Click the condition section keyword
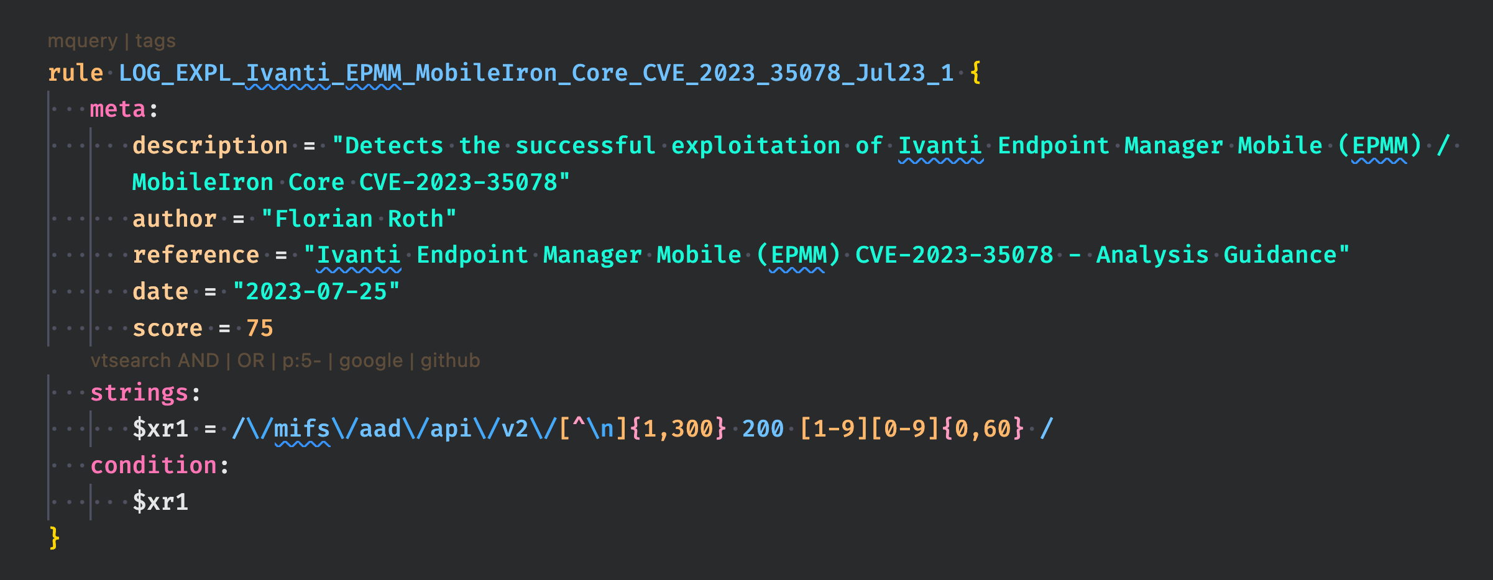Viewport: 1493px width, 580px height. pyautogui.click(x=154, y=465)
